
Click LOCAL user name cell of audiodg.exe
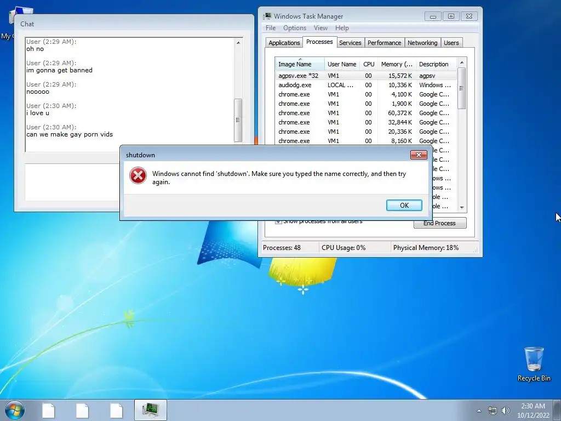340,85
